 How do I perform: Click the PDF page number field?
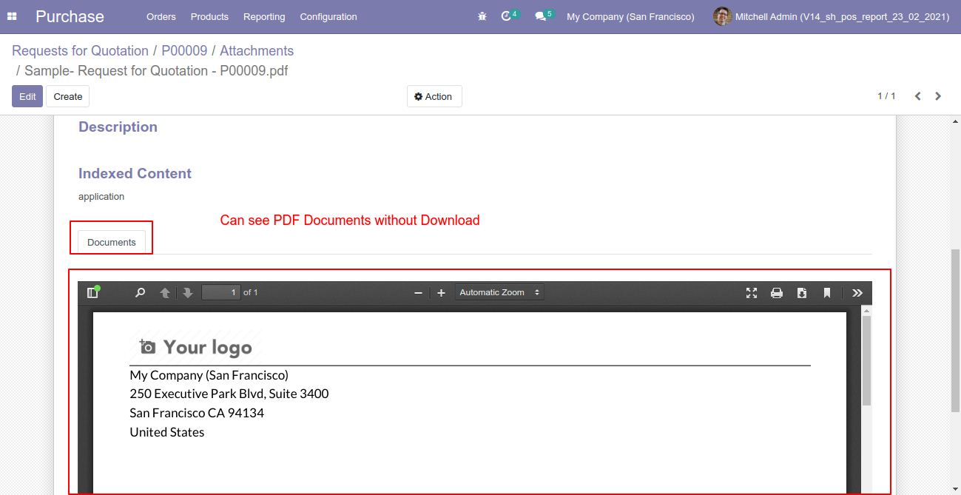221,292
